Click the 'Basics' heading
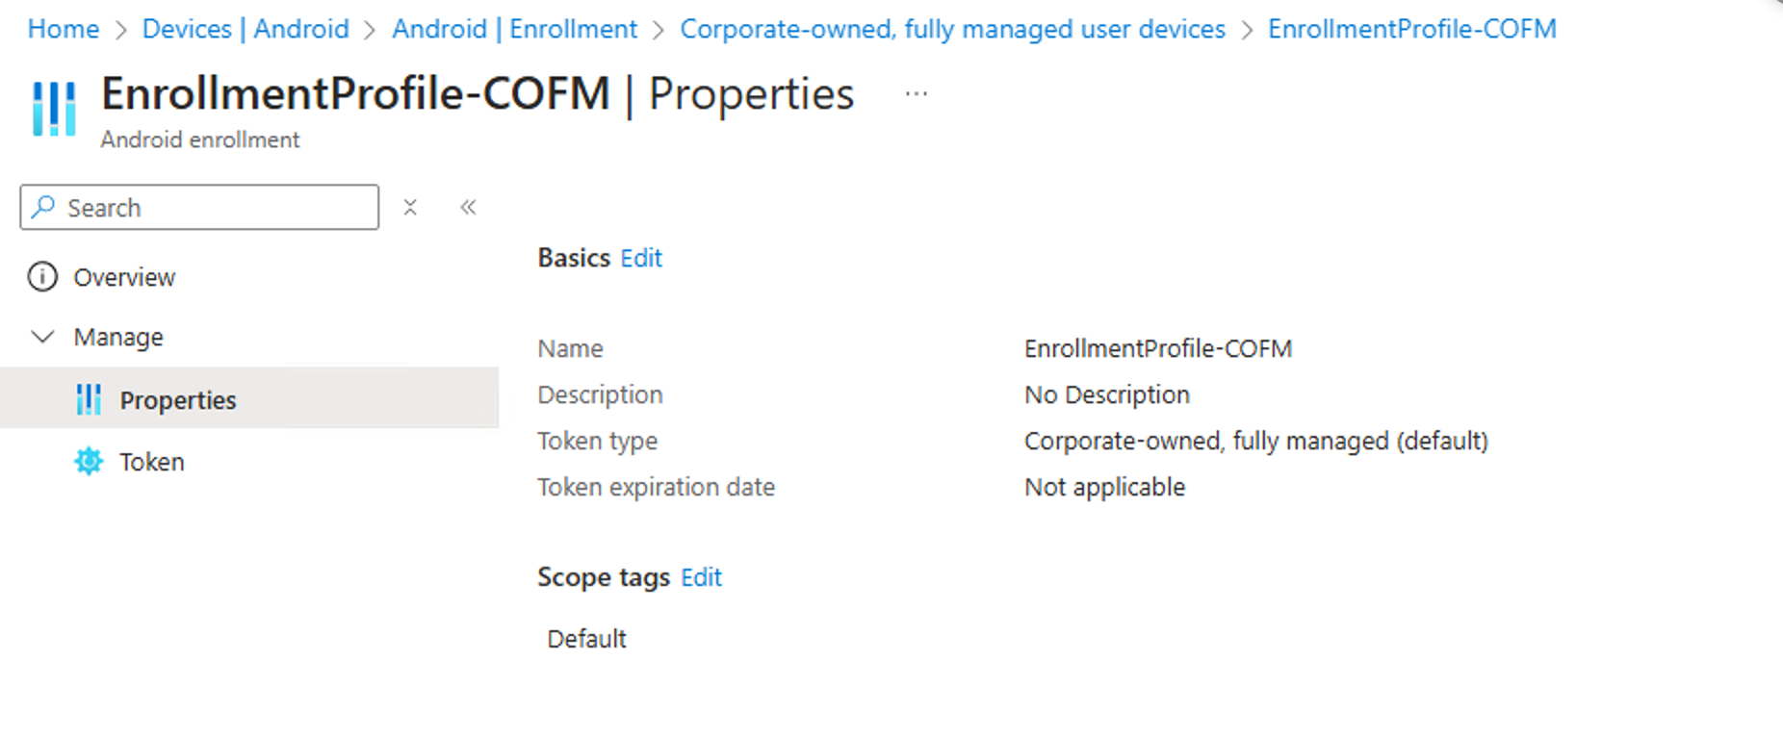This screenshot has width=1783, height=737. [574, 258]
